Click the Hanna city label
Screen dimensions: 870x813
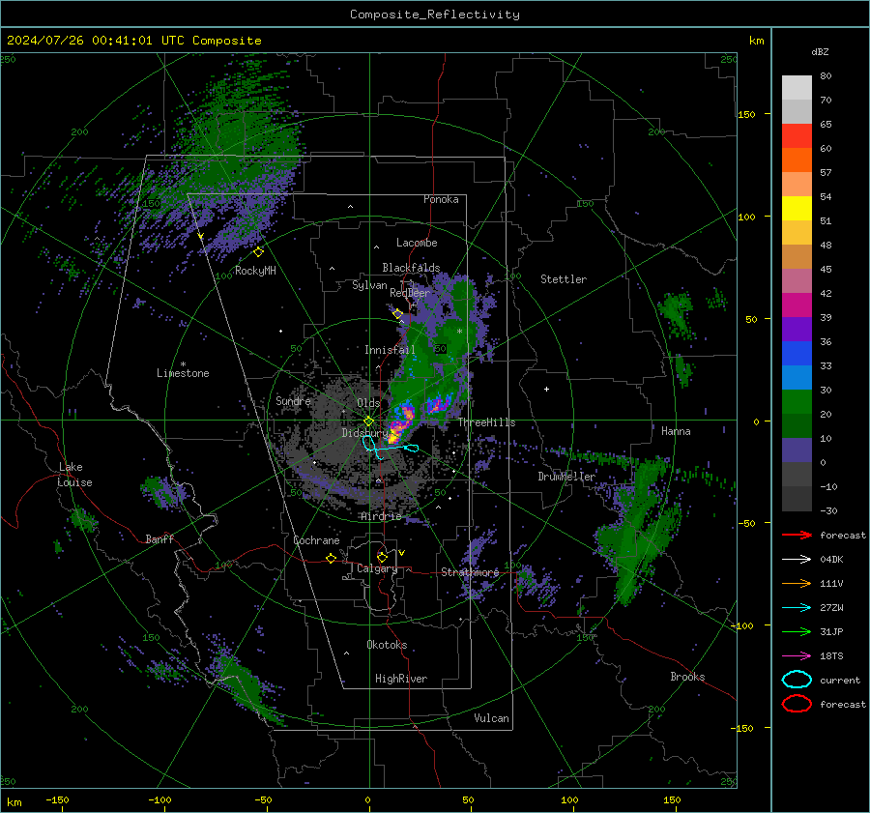677,431
